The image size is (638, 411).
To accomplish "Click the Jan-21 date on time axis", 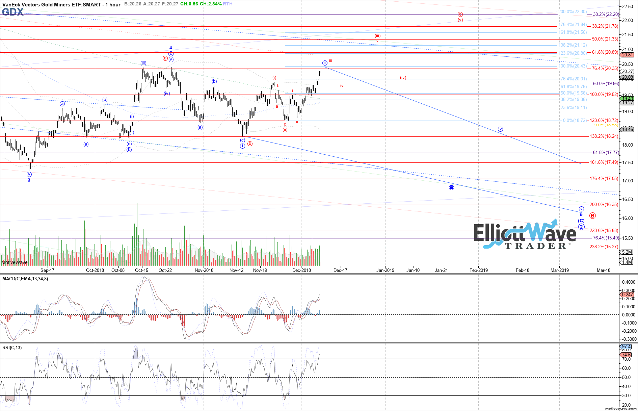I will [x=441, y=270].
